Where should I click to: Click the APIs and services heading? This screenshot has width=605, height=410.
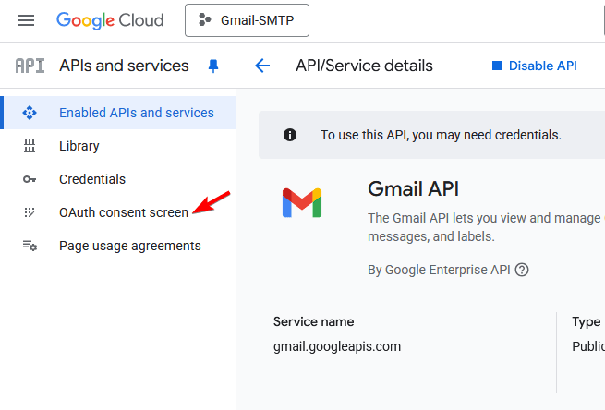[x=124, y=66]
